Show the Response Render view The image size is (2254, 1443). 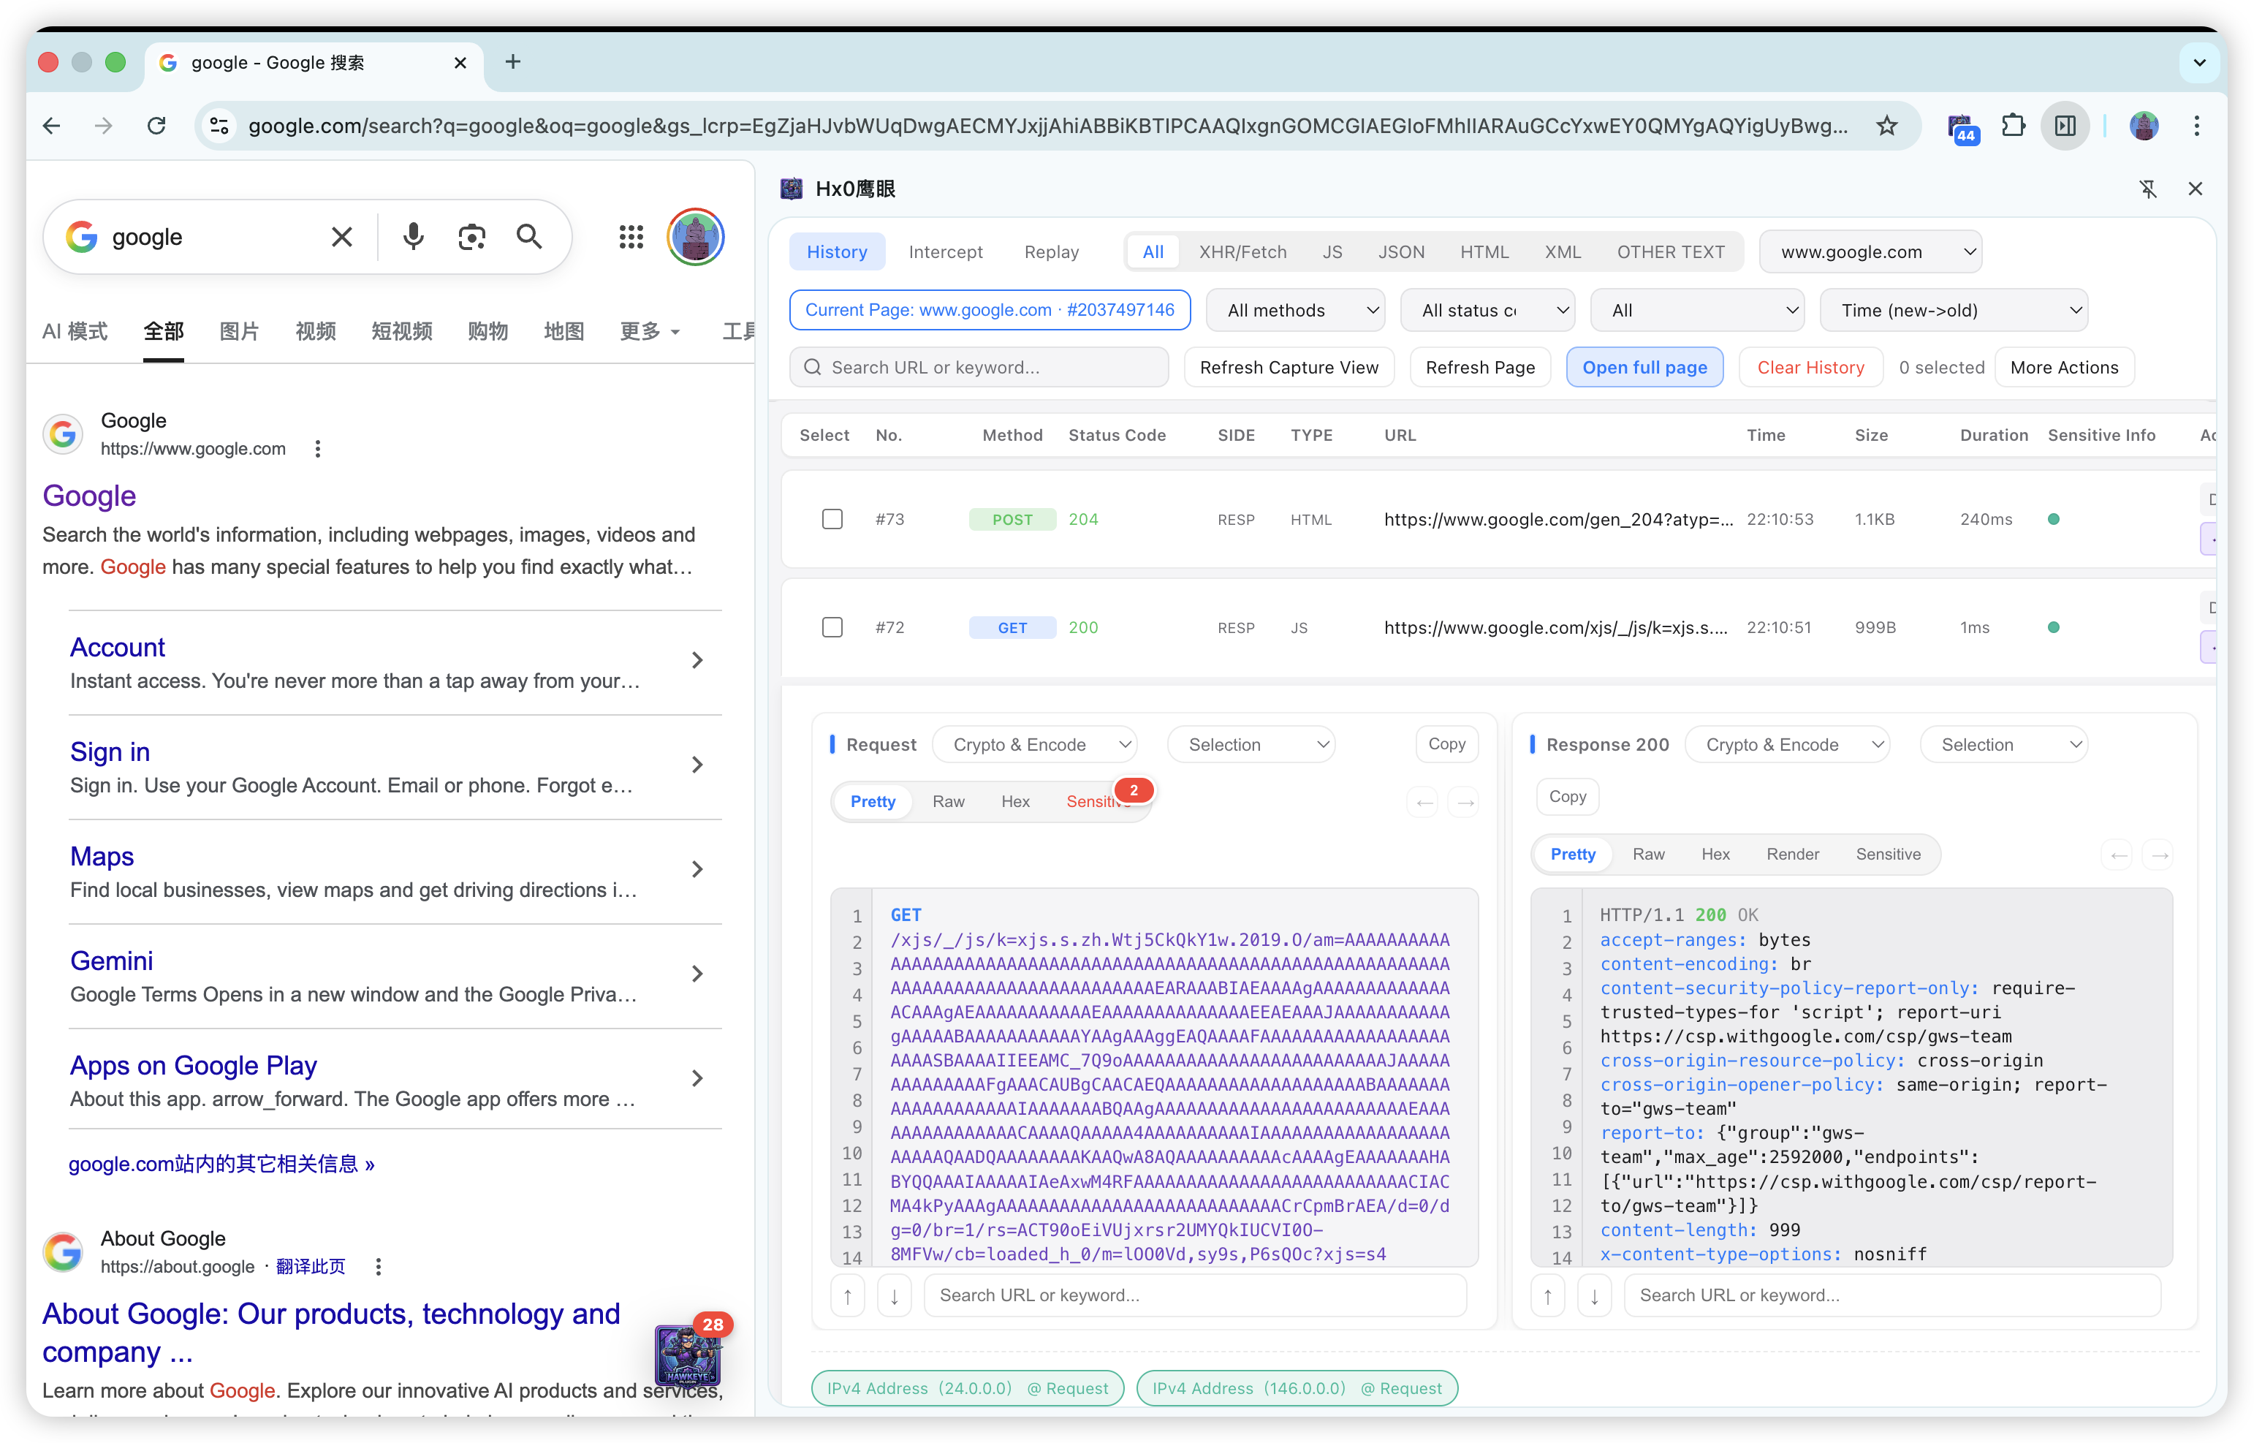[1792, 855]
